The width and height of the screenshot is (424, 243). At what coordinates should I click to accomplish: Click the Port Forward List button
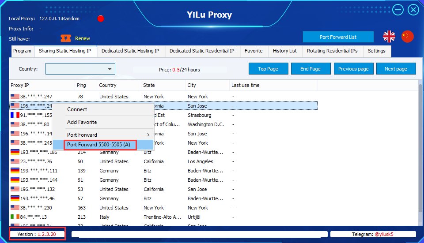point(338,37)
